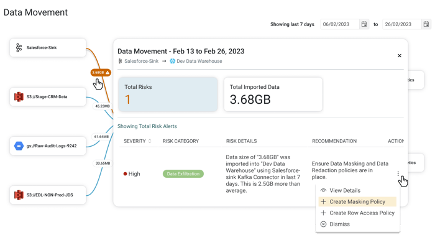Image resolution: width=435 pixels, height=235 pixels.
Task: Close the Data Movement details panel
Action: point(400,55)
